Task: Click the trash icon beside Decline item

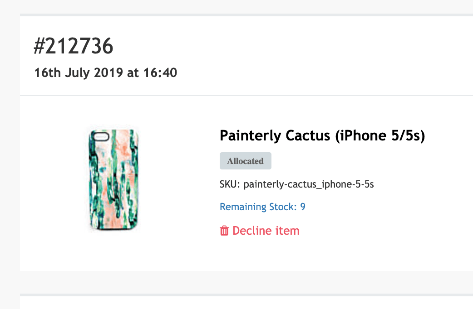Action: (224, 231)
